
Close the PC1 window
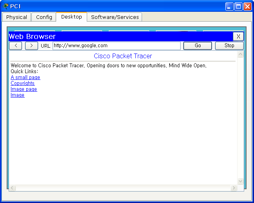(x=247, y=7)
